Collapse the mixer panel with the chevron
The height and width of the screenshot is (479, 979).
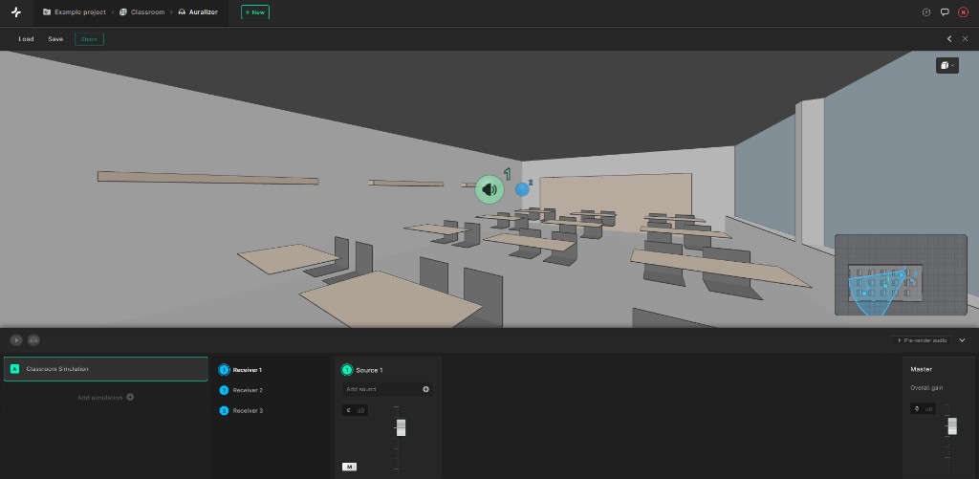pyautogui.click(x=962, y=340)
